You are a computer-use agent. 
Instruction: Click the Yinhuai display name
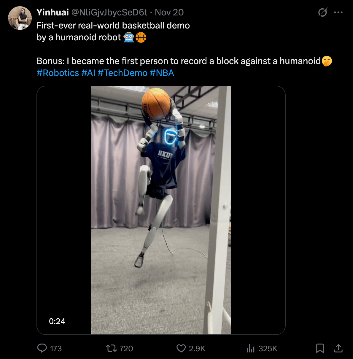[53, 12]
